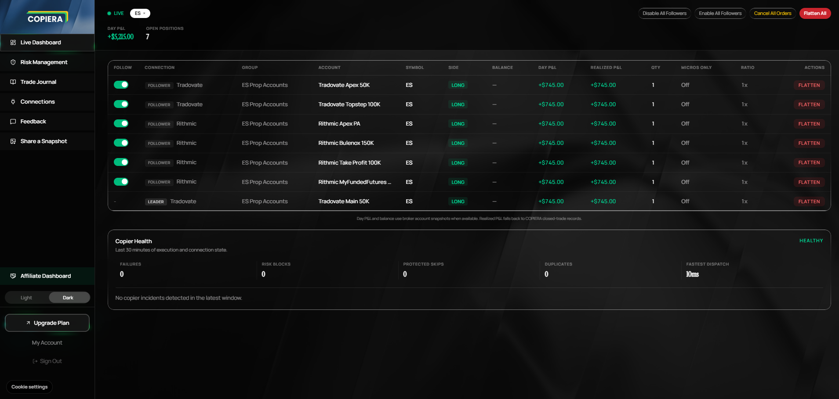Click the Trade Journal book icon
Screen dimensions: 839x399
[13, 82]
